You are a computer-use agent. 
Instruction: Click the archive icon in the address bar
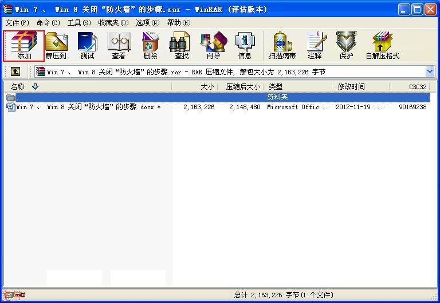(x=41, y=71)
